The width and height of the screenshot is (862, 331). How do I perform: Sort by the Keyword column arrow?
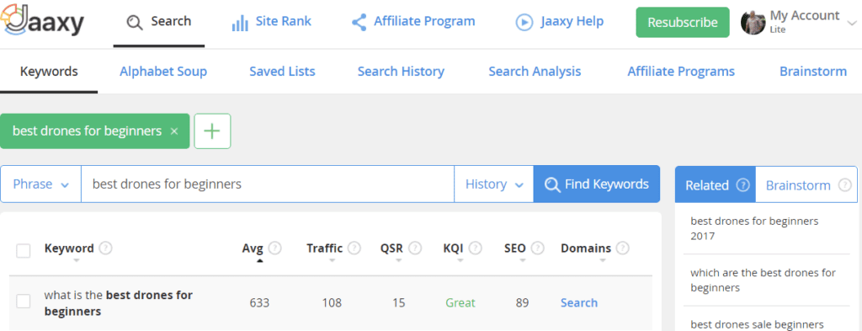point(76,260)
